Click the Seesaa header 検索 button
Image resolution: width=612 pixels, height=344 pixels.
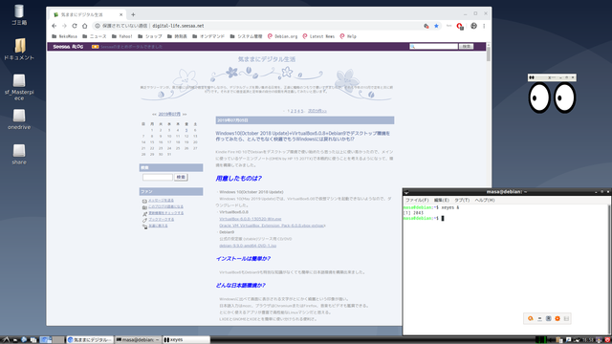click(466, 47)
